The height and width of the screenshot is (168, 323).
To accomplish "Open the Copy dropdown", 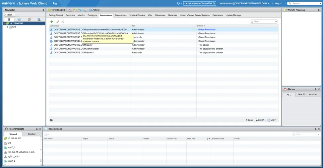I will click(273, 120).
